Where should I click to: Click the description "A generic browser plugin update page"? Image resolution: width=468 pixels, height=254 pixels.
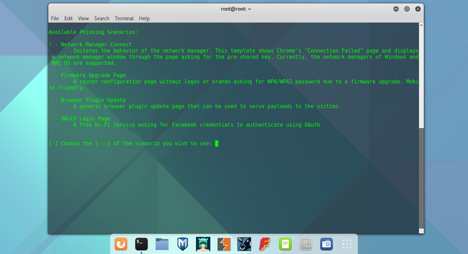[207, 106]
